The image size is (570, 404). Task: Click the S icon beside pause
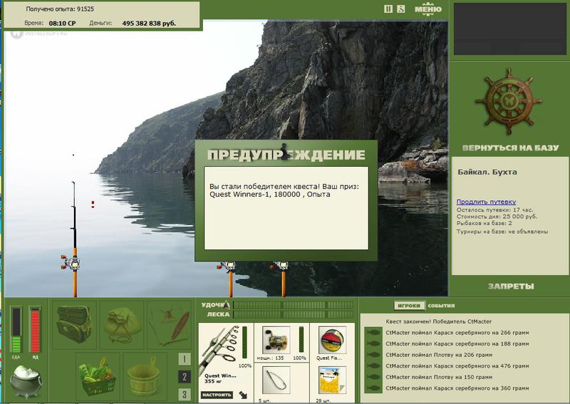[400, 9]
